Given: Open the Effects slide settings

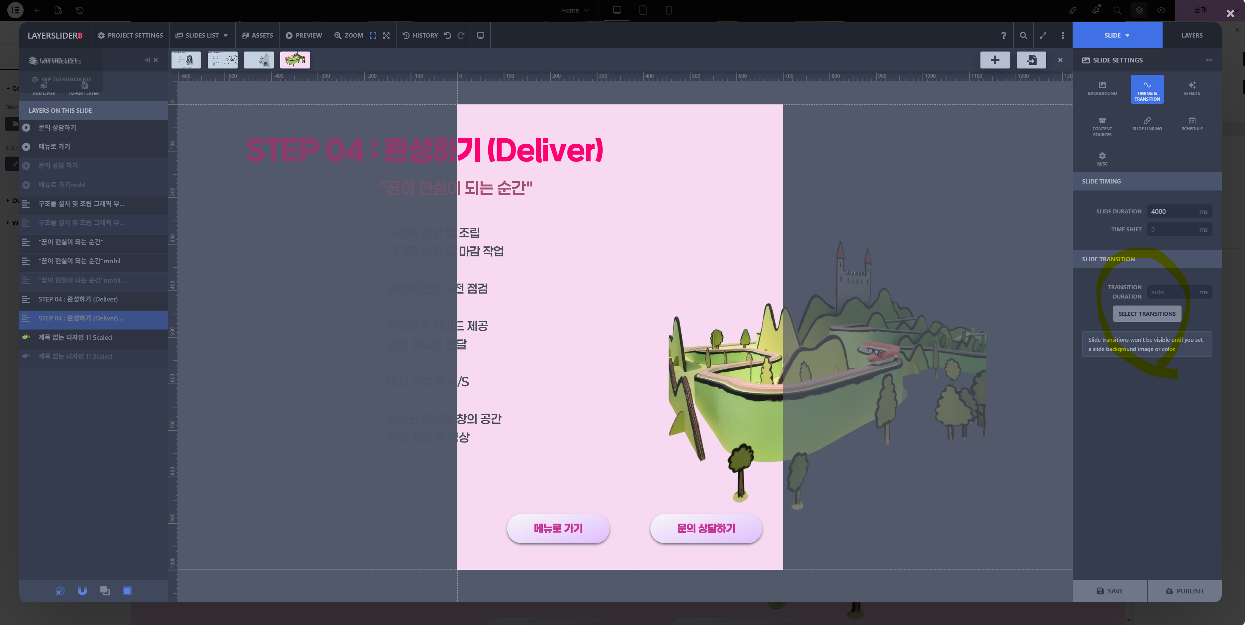Looking at the screenshot, I should click(1191, 88).
